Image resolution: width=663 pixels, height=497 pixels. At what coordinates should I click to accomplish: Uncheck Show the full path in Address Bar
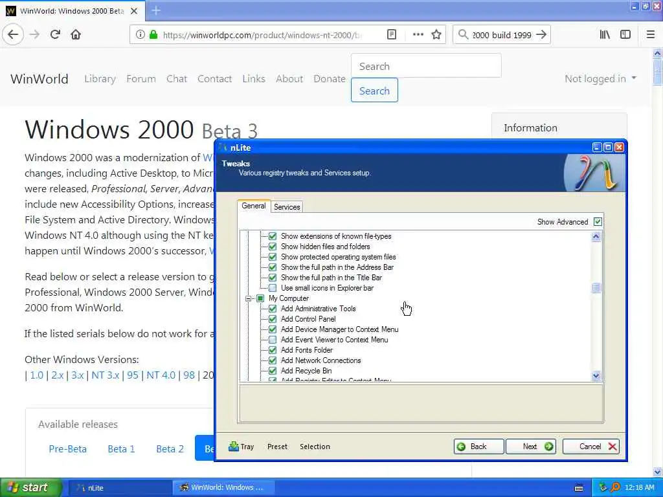[273, 267]
